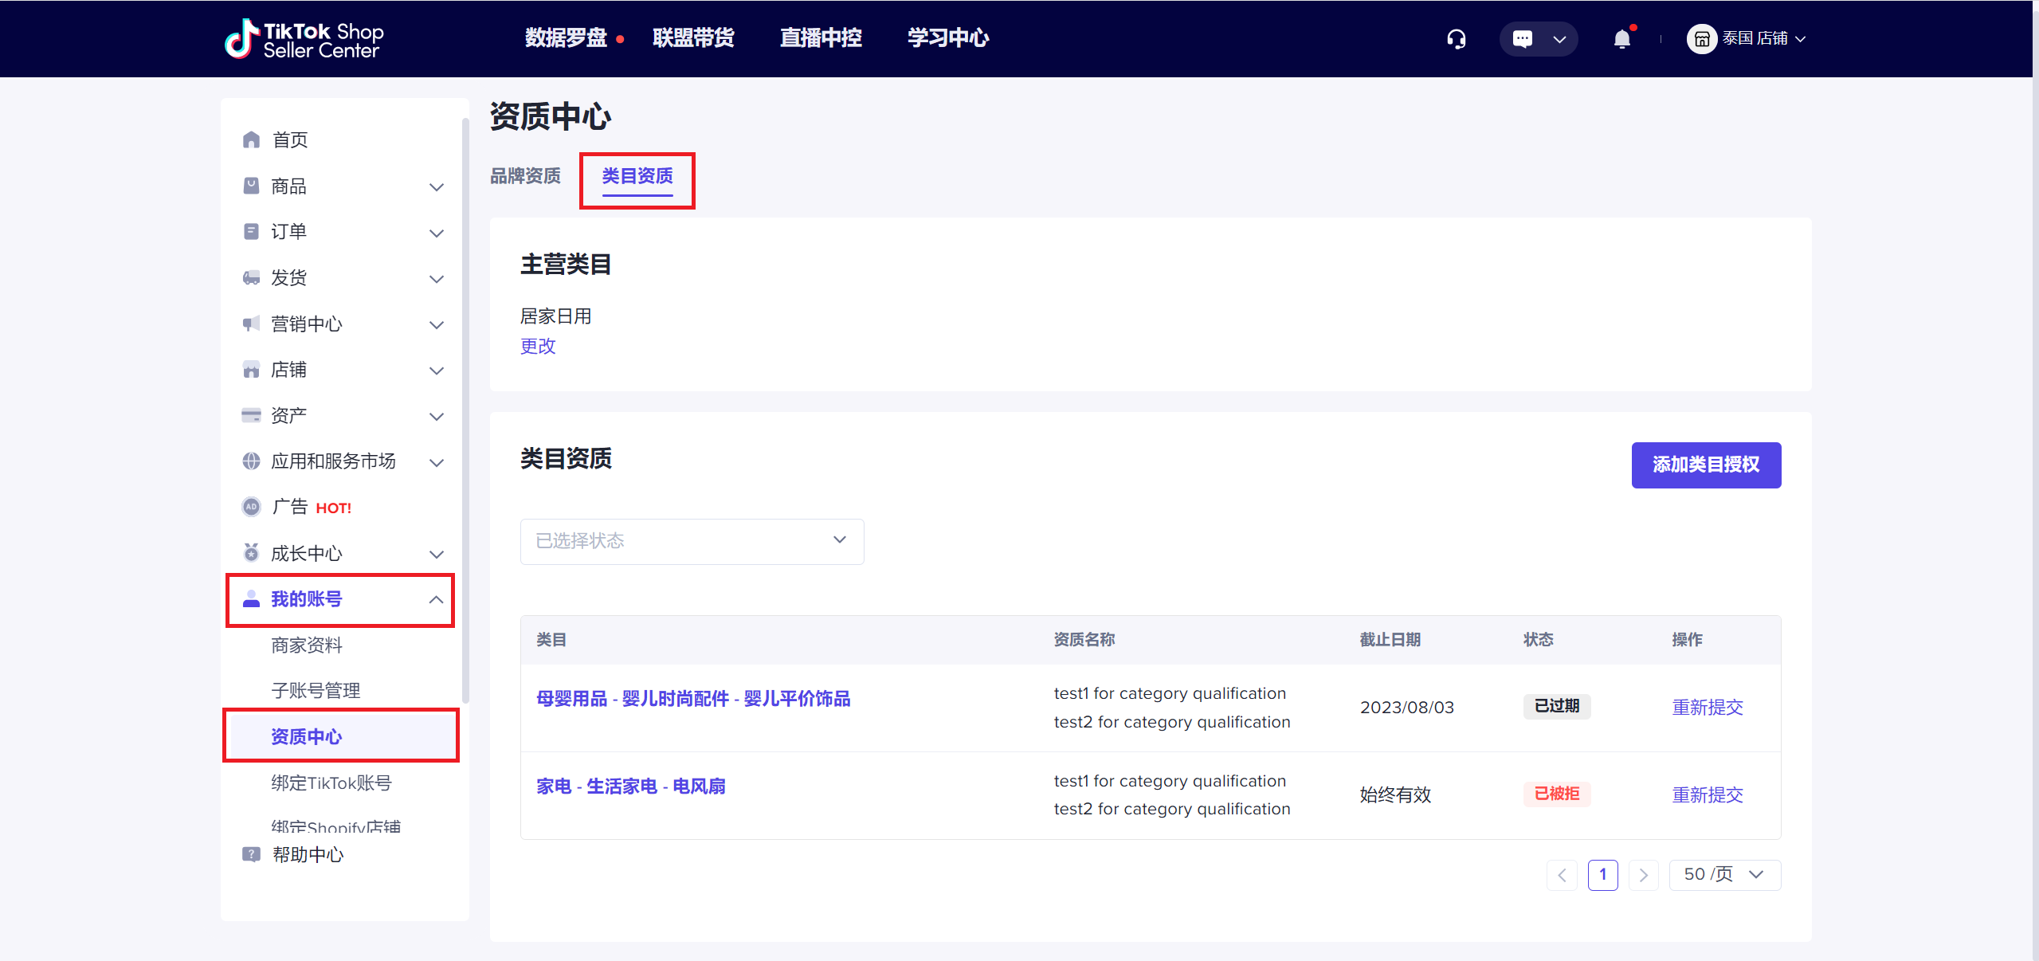Click the 泰国店铺 store avatar icon
The width and height of the screenshot is (2039, 961).
point(1701,39)
